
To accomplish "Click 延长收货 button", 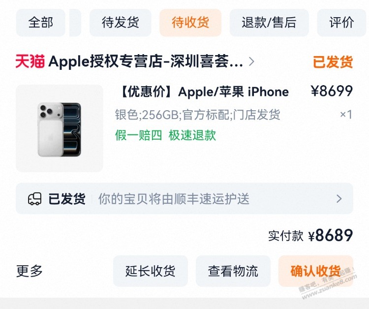I will coord(151,271).
